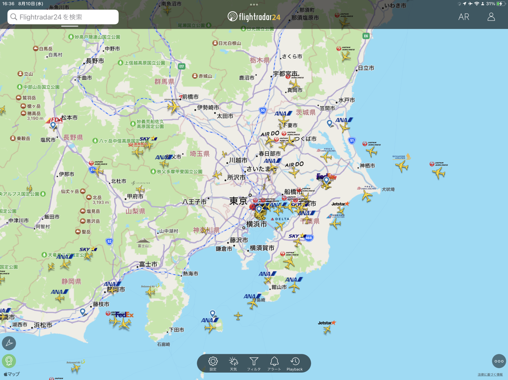Tap the Shizuoka airport pin near 藤枝市
Screen dimensions: 508x380
[82, 312]
